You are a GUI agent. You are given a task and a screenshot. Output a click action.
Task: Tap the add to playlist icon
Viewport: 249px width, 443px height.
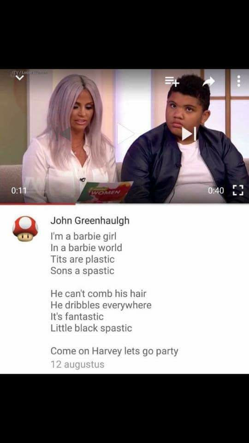coord(172,81)
